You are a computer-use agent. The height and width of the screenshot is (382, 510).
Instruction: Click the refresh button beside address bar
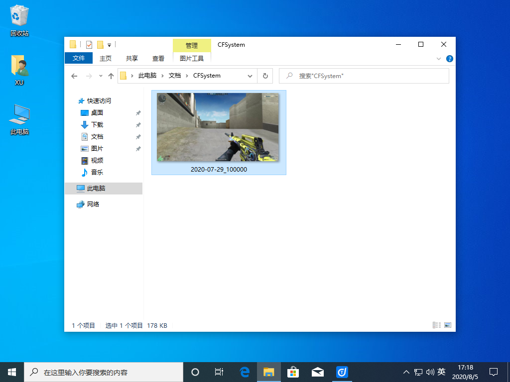(x=265, y=76)
